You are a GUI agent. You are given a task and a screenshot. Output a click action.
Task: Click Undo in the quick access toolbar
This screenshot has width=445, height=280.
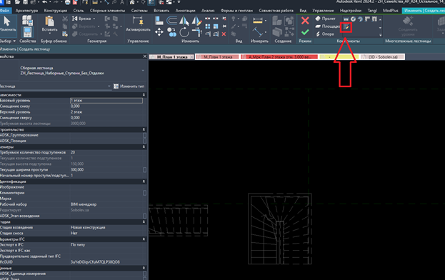[44, 2]
